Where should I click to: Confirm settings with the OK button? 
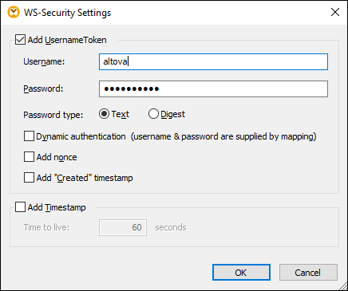pos(241,273)
